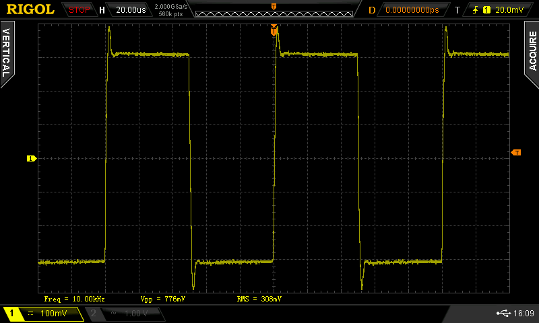Select the 20.00us horizontal timebase value
The height and width of the screenshot is (323, 539).
point(131,10)
